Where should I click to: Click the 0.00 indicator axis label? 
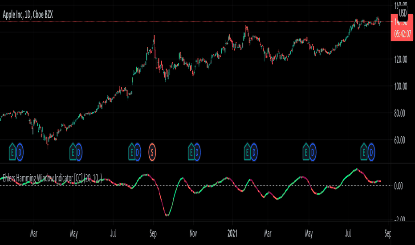click(x=399, y=186)
